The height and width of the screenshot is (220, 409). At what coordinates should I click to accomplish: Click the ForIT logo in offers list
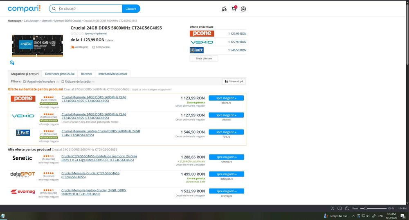point(23,133)
